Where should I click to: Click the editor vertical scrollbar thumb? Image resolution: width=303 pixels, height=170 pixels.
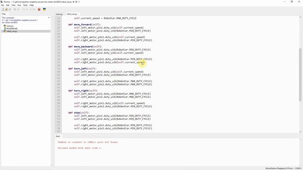click(300, 75)
